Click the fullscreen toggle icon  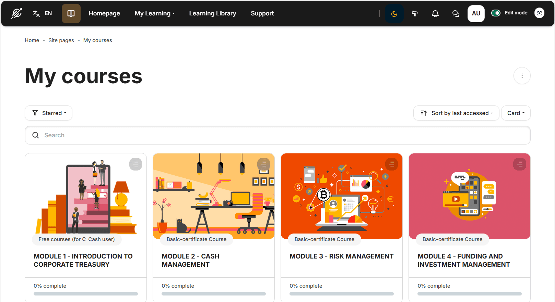(x=539, y=13)
